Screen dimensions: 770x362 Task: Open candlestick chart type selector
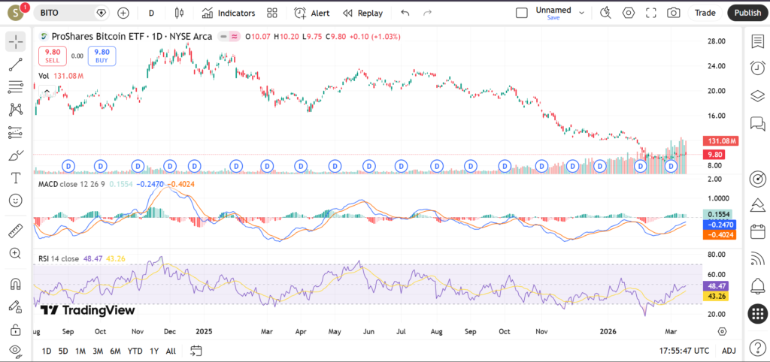tap(178, 13)
